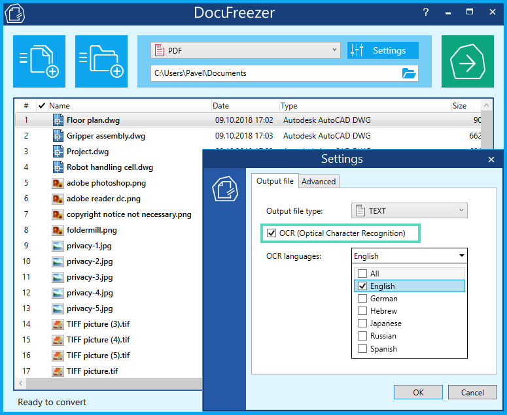This screenshot has height=415, width=507.
Task: Select the TIFF picture (4).tif row
Action: (109, 340)
